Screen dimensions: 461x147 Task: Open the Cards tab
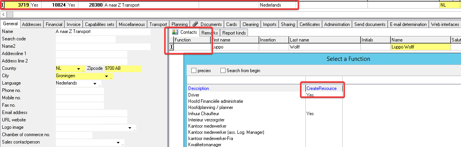pyautogui.click(x=232, y=24)
